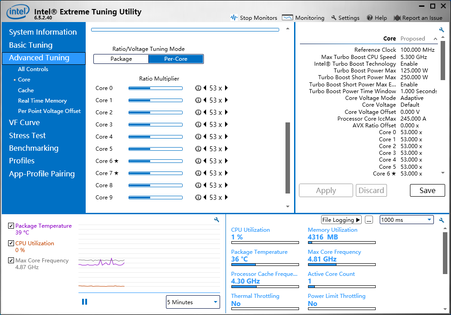Click the Save button
The image size is (451, 315).
click(x=427, y=190)
